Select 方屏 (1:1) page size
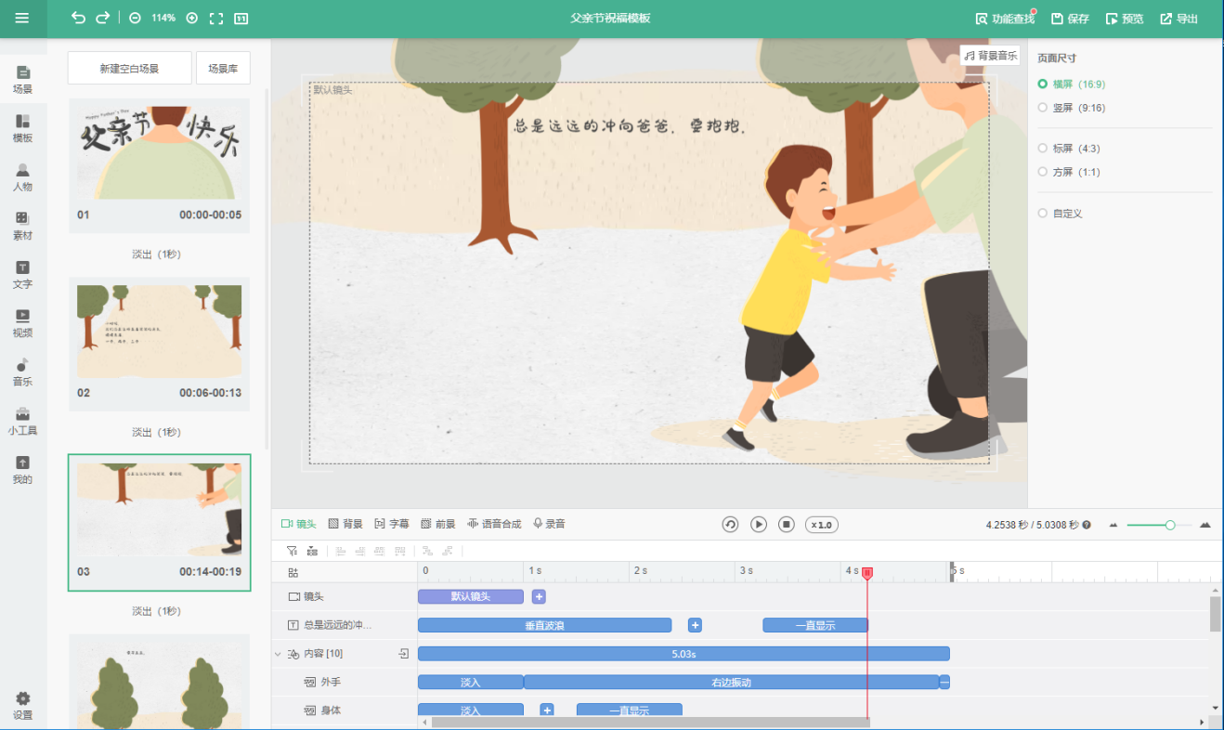1224x730 pixels. pos(1069,172)
